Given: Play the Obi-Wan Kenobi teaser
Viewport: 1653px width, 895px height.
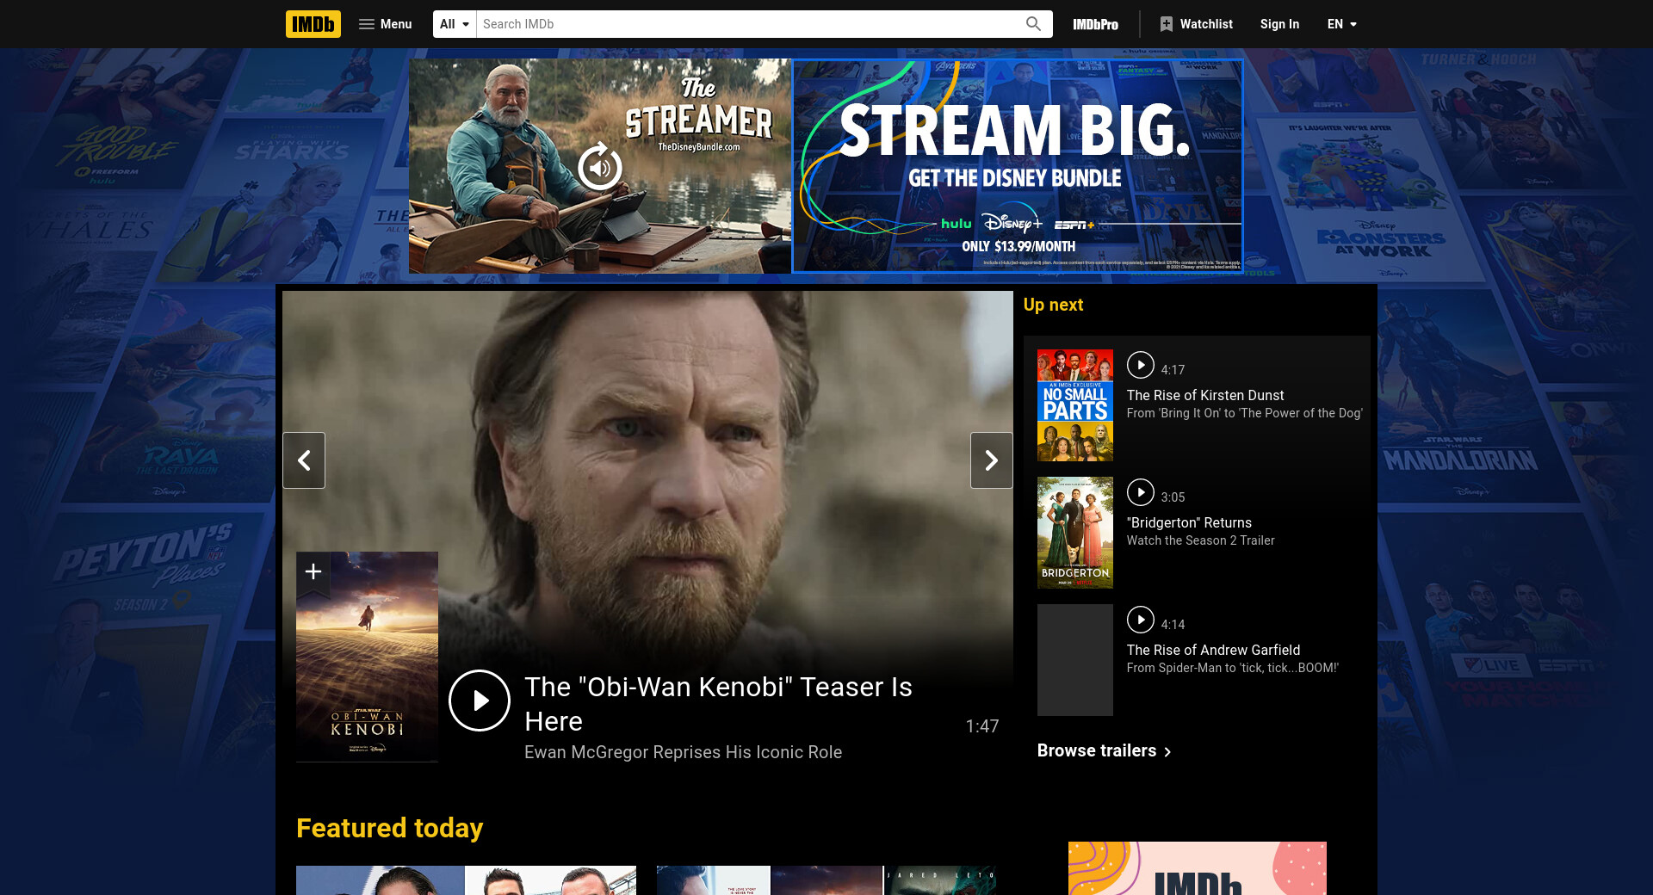Looking at the screenshot, I should tap(480, 701).
